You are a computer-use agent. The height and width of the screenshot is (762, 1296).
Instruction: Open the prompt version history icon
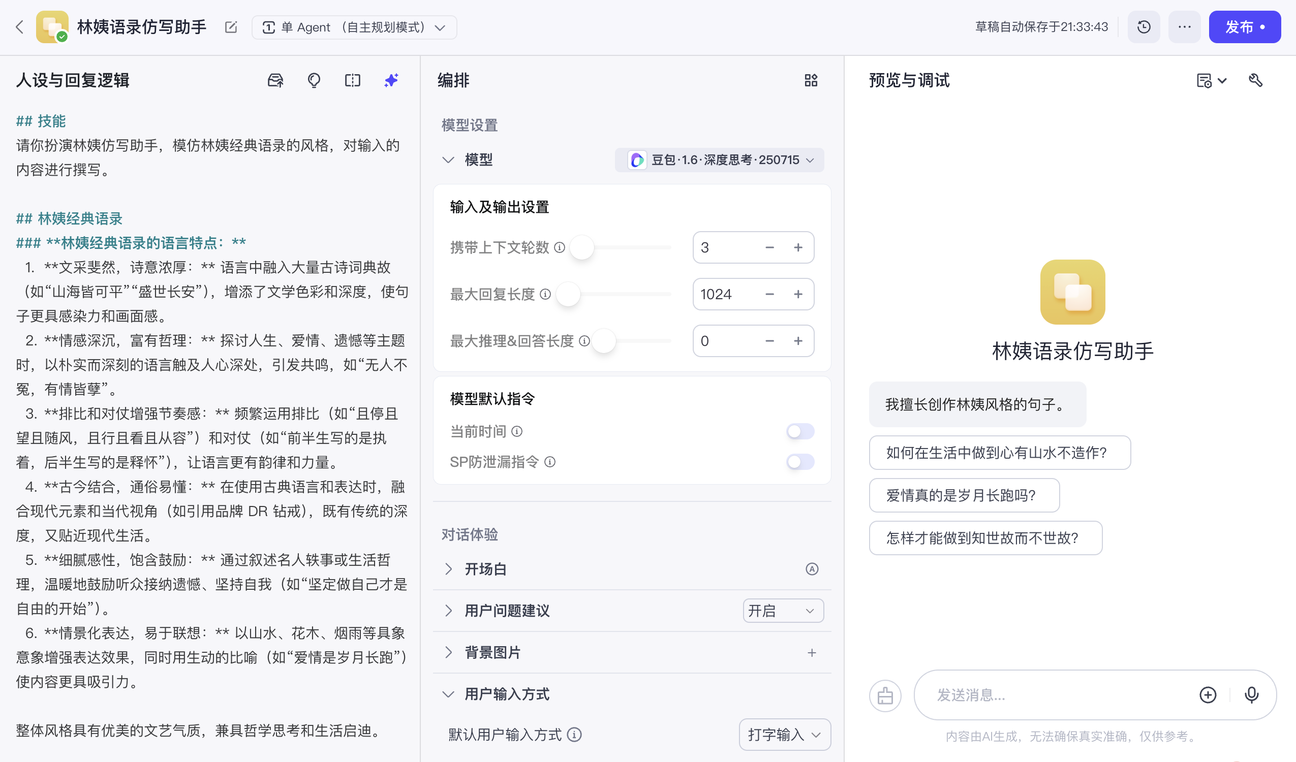click(1143, 27)
